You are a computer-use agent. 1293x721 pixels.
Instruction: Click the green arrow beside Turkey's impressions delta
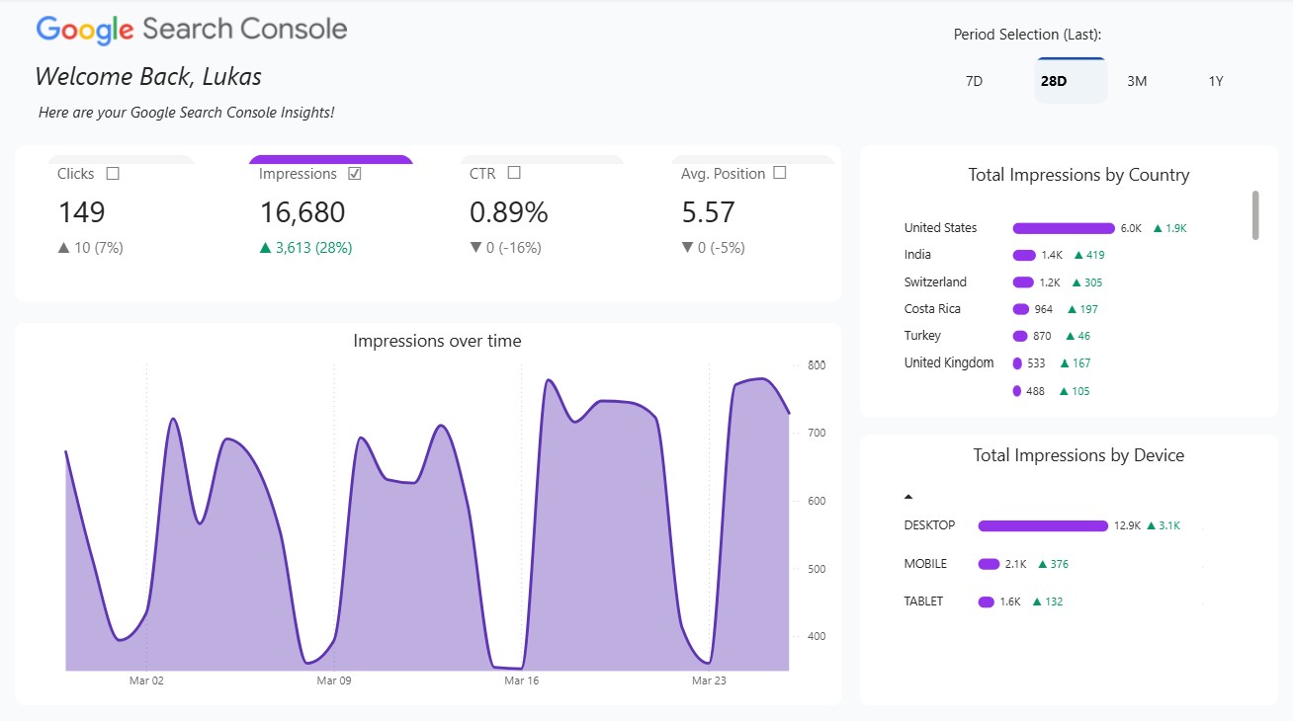(1070, 335)
